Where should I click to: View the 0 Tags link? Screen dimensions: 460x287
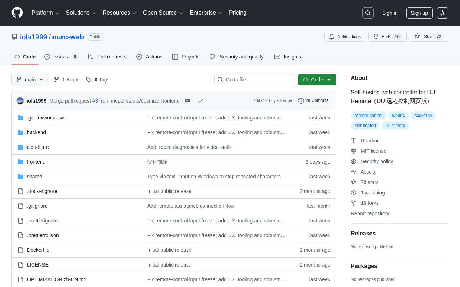click(98, 80)
